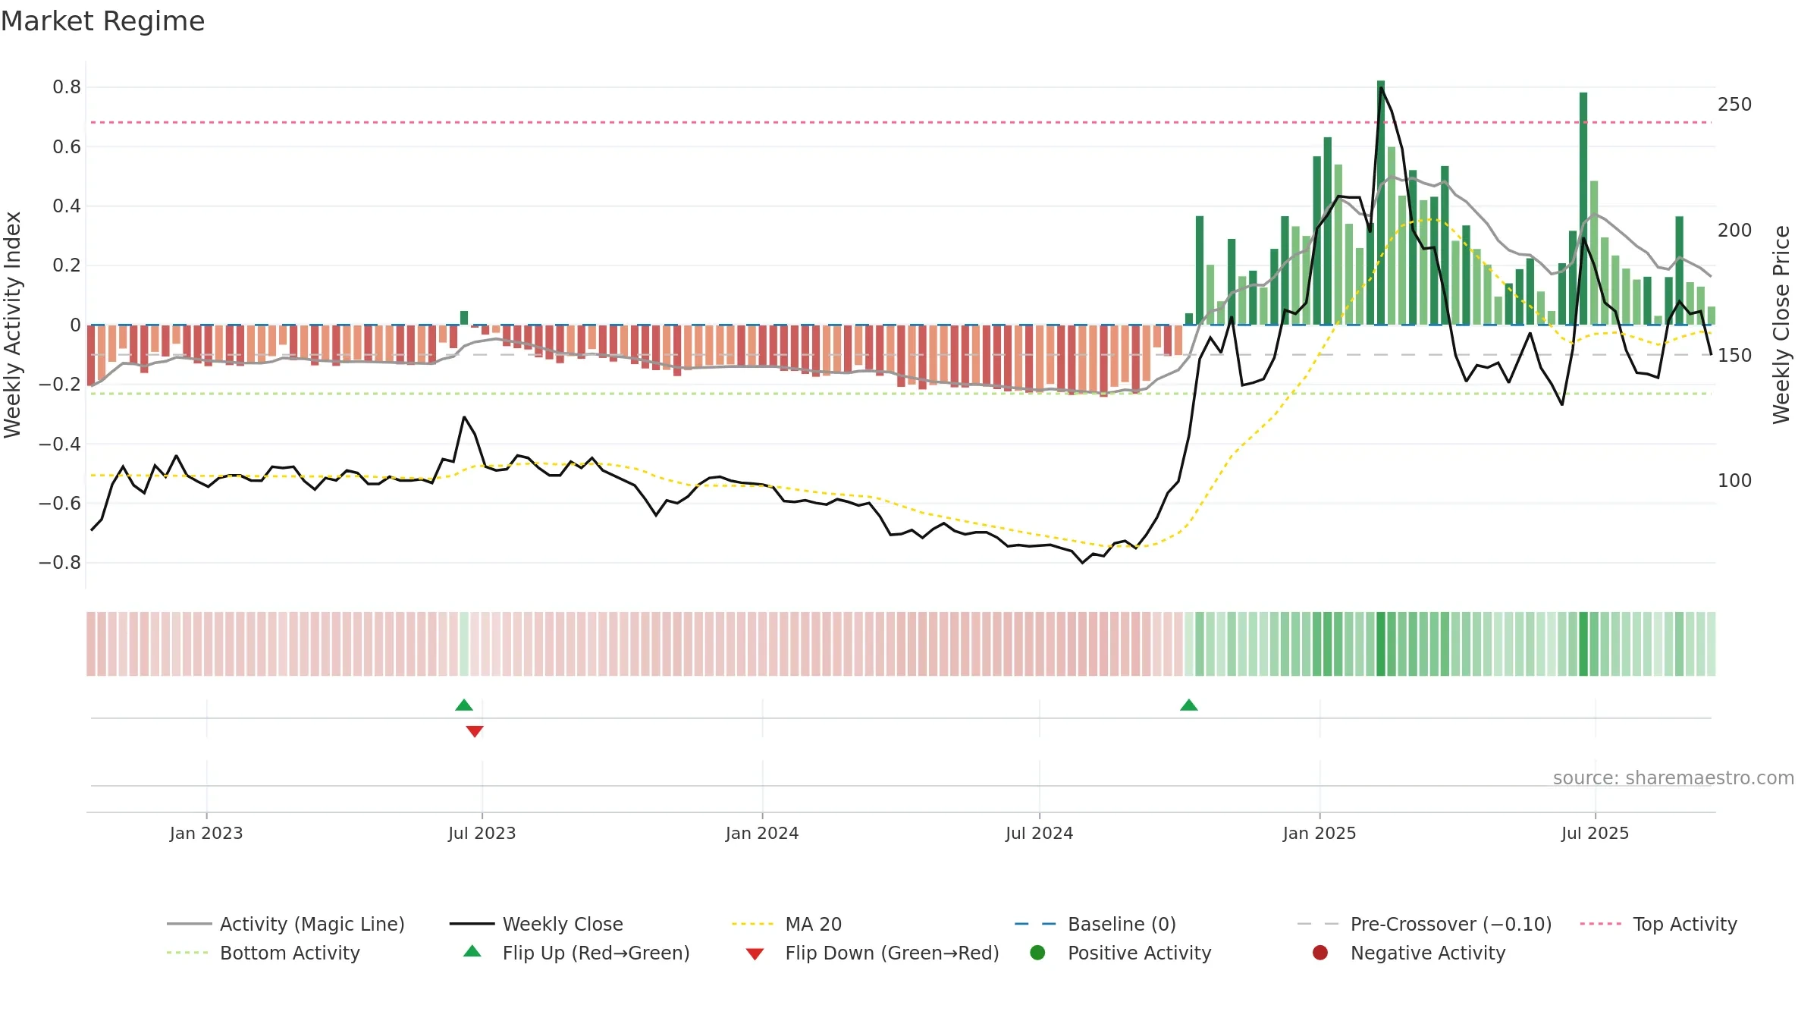
Task: Toggle Flip Up (Red→Green) legend entry
Action: [576, 953]
